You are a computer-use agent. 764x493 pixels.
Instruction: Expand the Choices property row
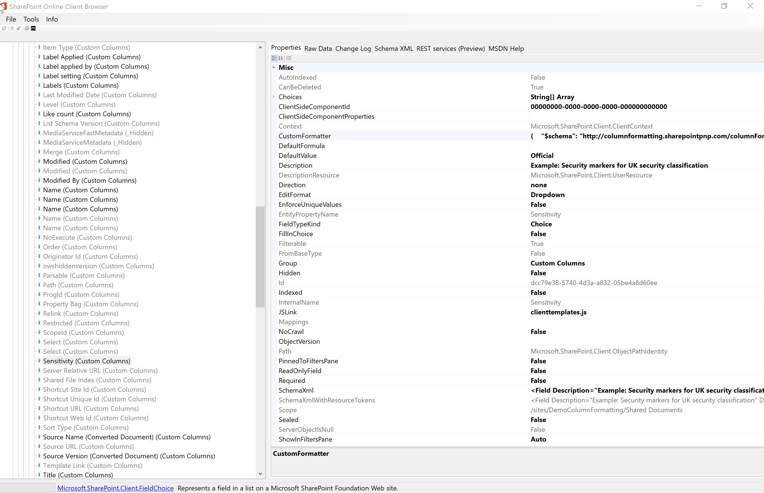coord(274,97)
